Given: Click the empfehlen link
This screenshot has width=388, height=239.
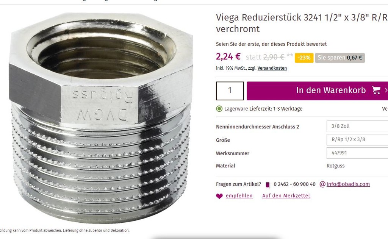Looking at the screenshot, I should click(x=239, y=196).
